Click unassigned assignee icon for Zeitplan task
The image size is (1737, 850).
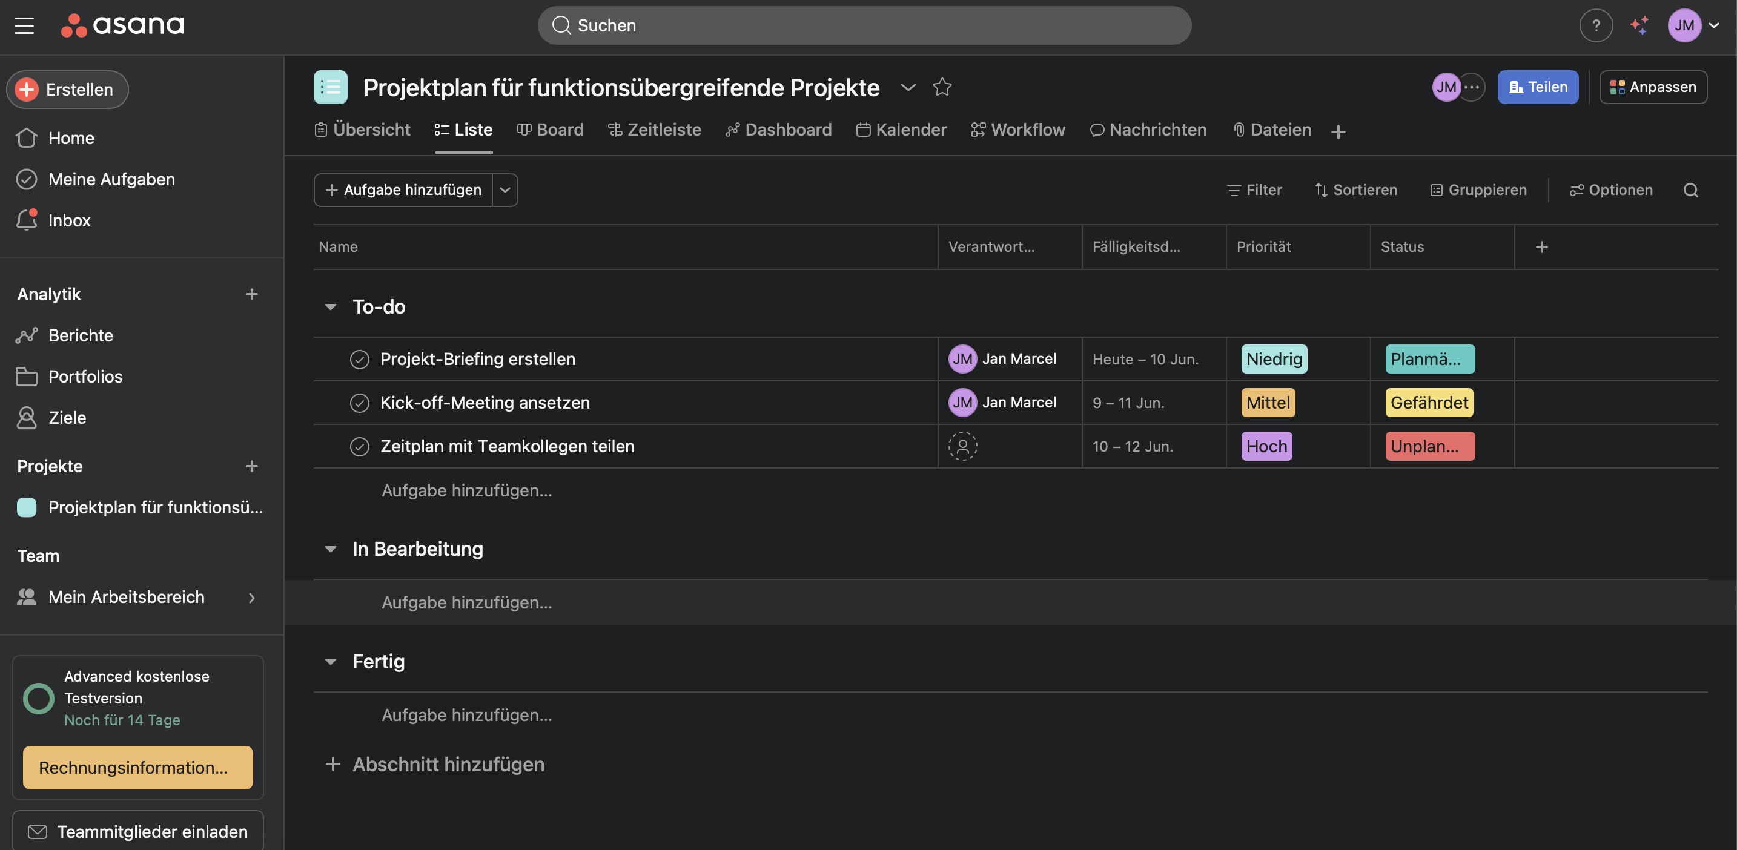[x=962, y=446]
